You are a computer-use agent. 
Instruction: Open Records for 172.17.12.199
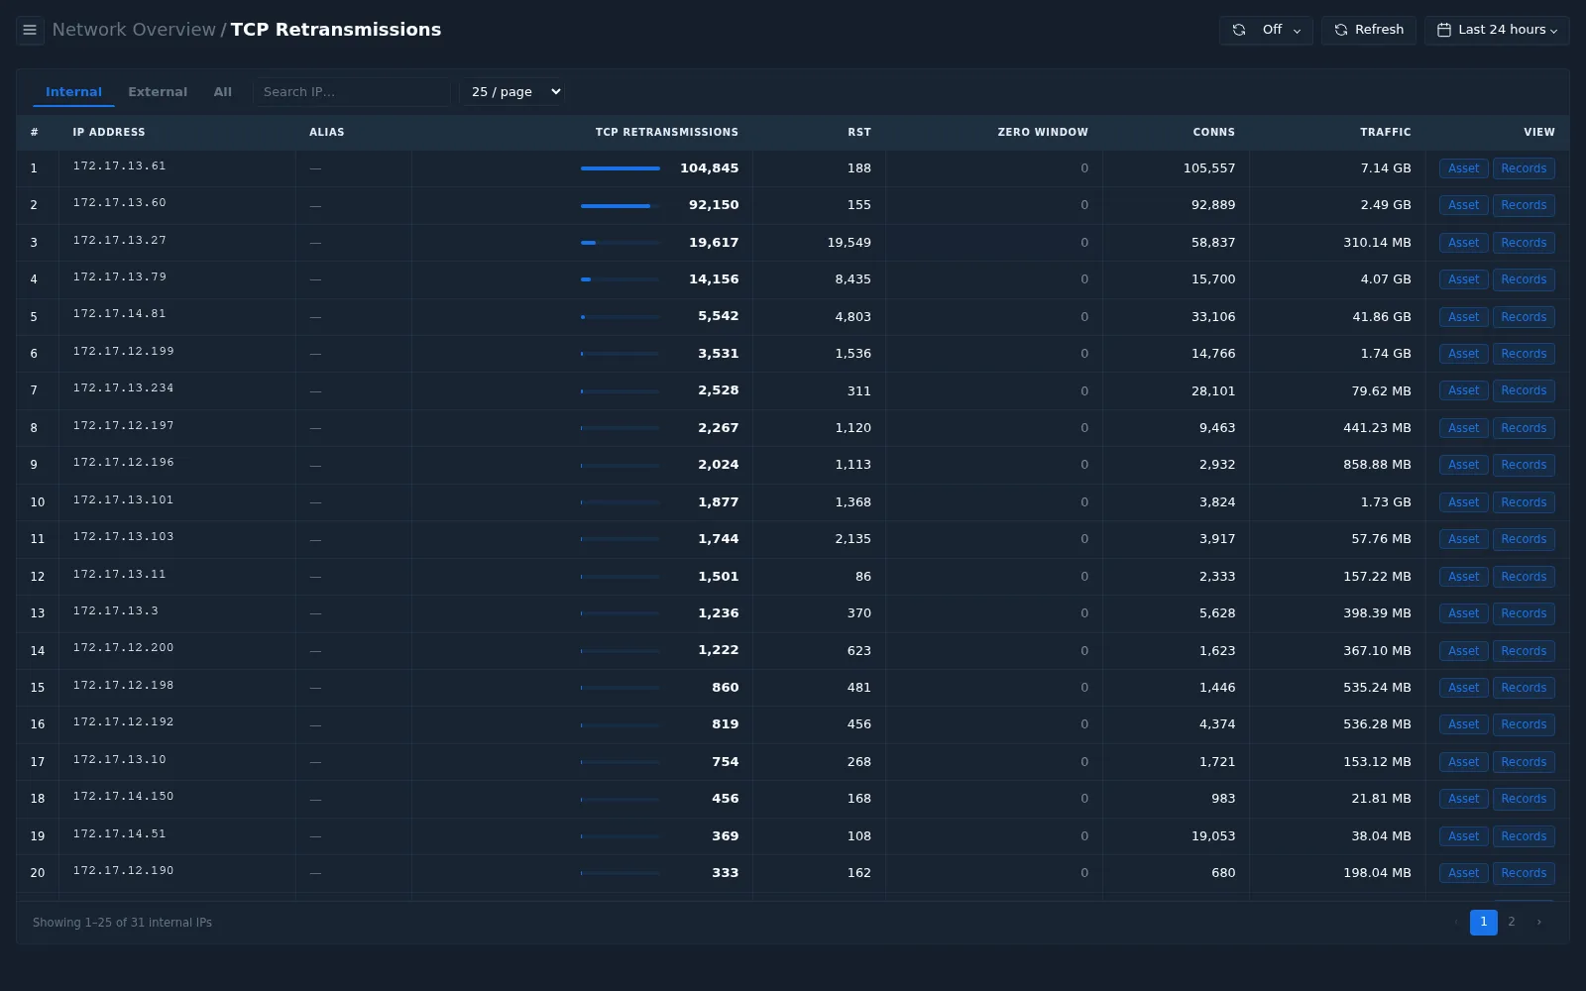[x=1524, y=354]
